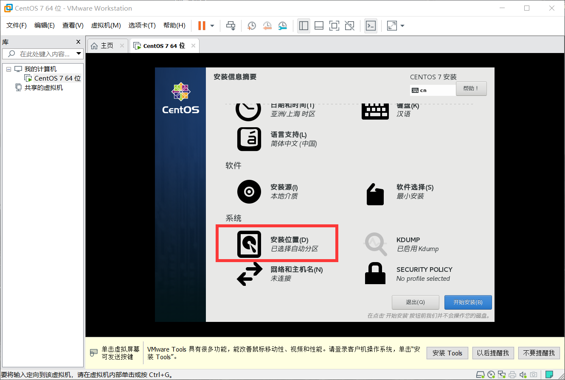Close the 主页 tab
Screen dimensions: 565x380
122,46
